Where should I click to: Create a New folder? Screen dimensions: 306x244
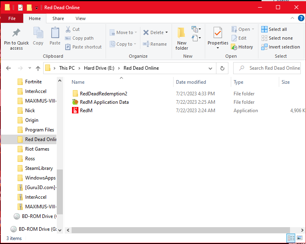coord(182,39)
